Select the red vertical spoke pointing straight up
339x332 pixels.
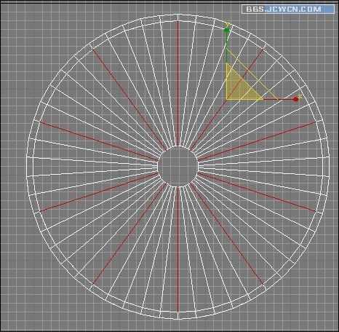[178, 84]
